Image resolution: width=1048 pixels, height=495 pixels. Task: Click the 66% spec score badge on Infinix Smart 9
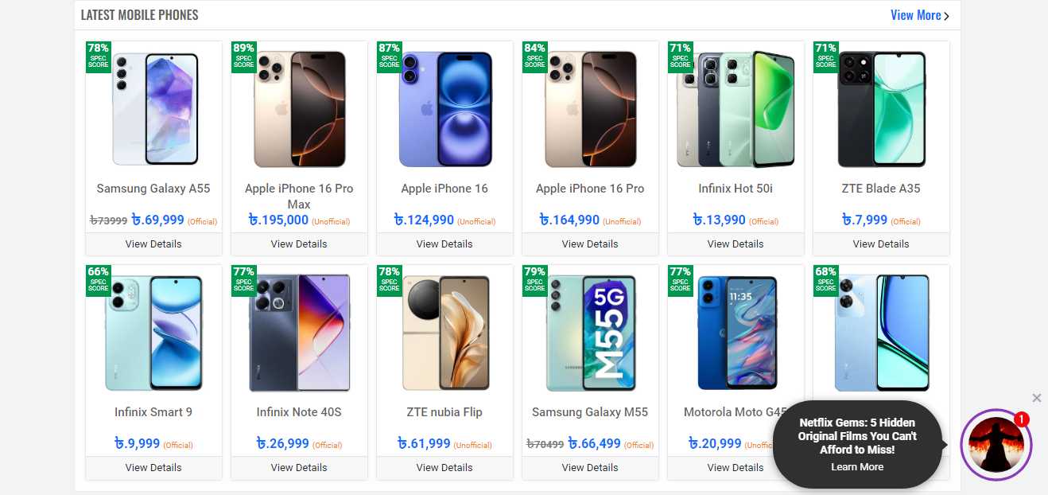tap(99, 280)
